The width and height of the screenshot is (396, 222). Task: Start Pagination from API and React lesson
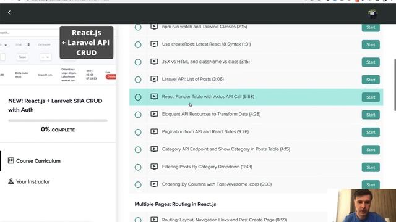pos(371,132)
